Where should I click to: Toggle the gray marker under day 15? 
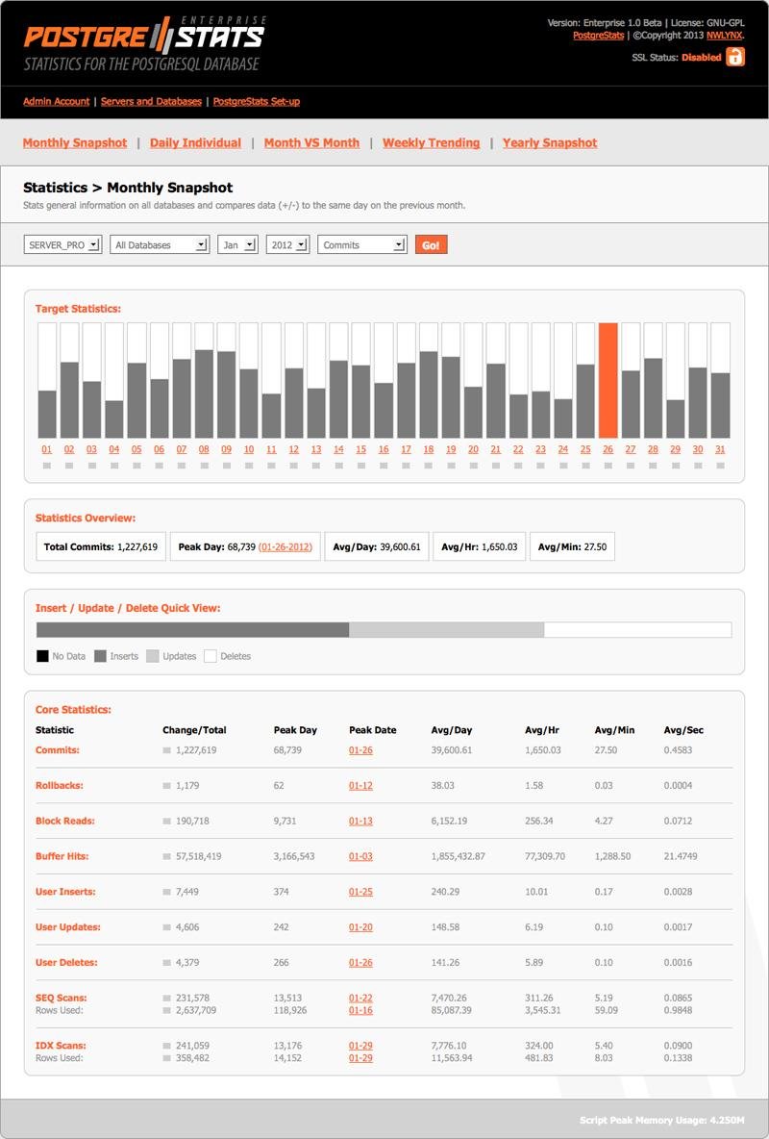(360, 465)
